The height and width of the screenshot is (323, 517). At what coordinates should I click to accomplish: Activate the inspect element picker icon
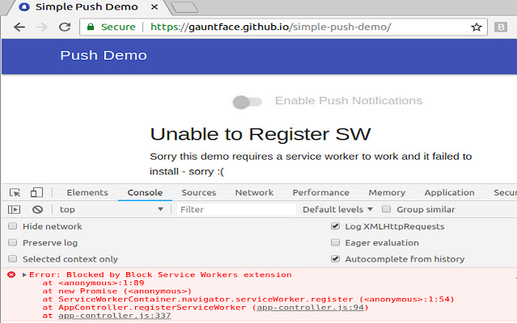15,192
